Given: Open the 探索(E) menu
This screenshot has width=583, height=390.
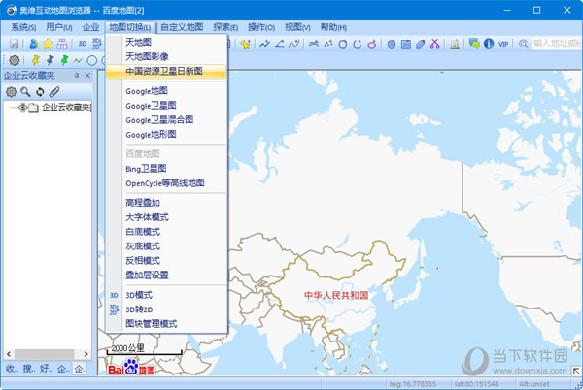Looking at the screenshot, I should [x=225, y=27].
